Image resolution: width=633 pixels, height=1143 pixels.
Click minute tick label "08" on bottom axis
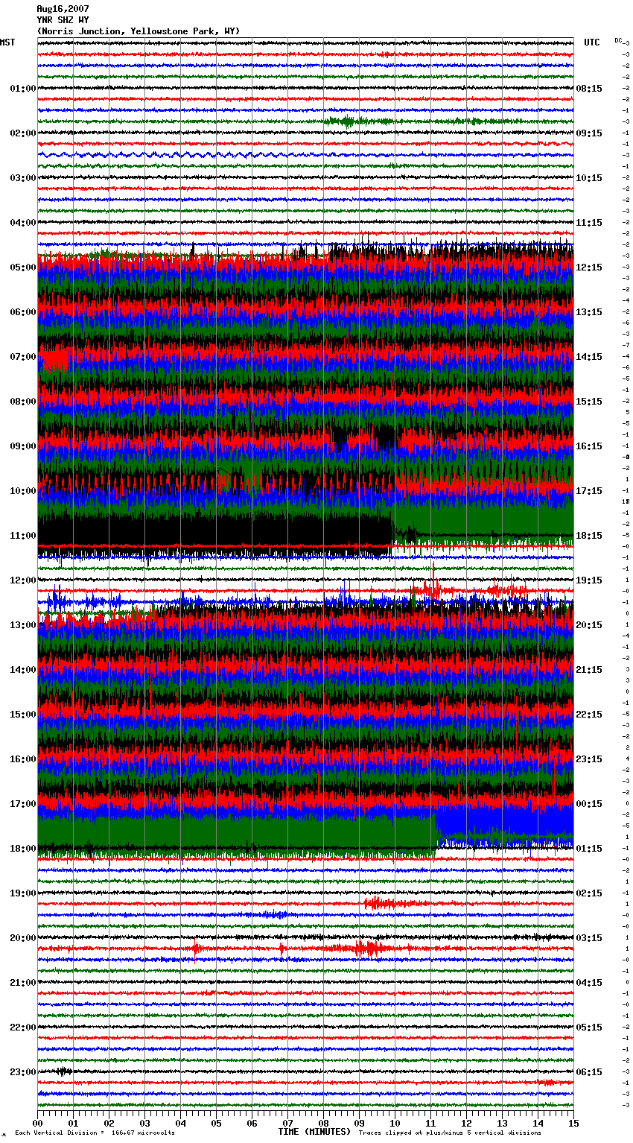click(323, 1123)
